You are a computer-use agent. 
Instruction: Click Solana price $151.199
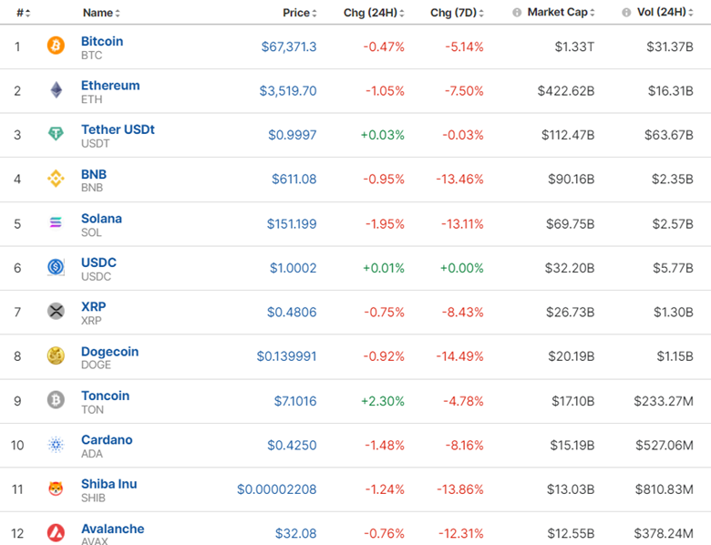tap(292, 224)
